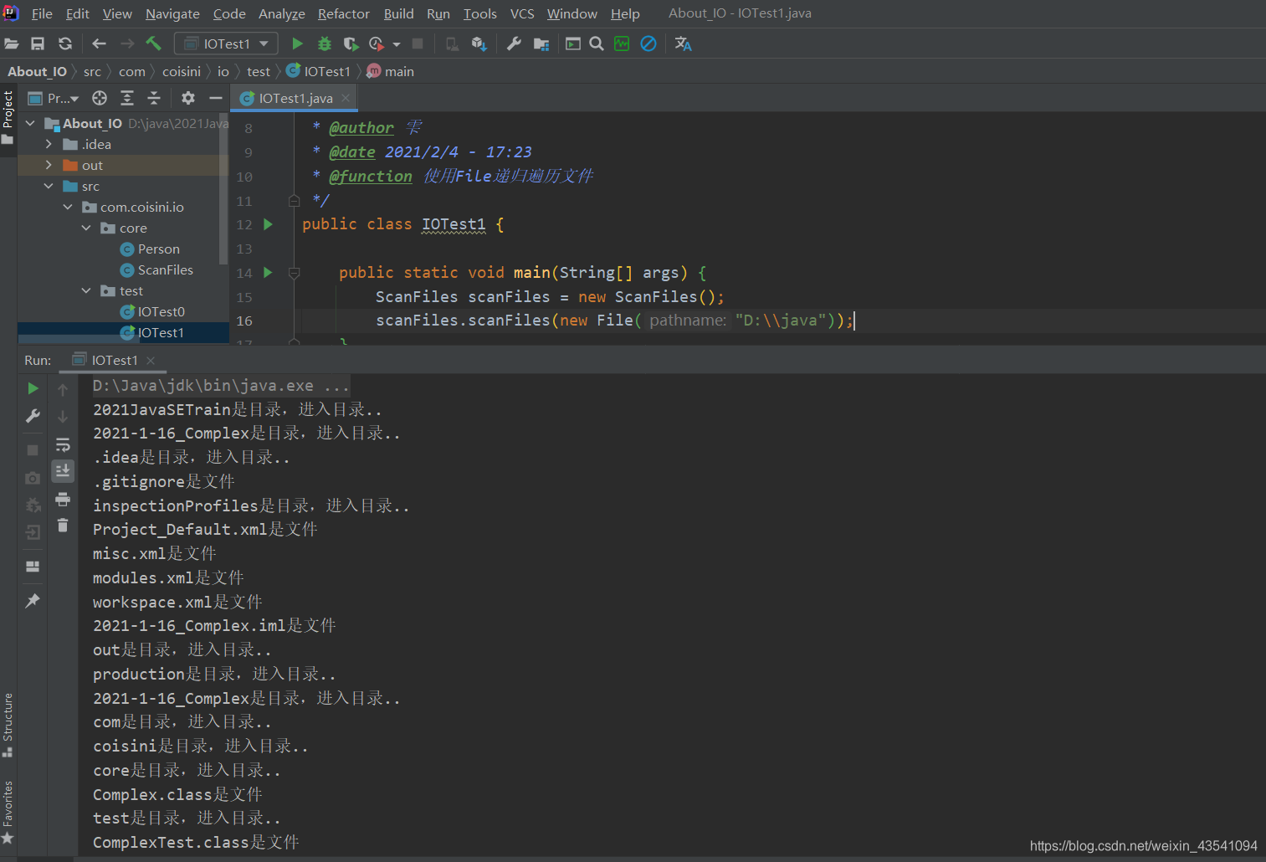Fold main method with gutter fold marker
Image resolution: width=1266 pixels, height=862 pixels.
[295, 273]
